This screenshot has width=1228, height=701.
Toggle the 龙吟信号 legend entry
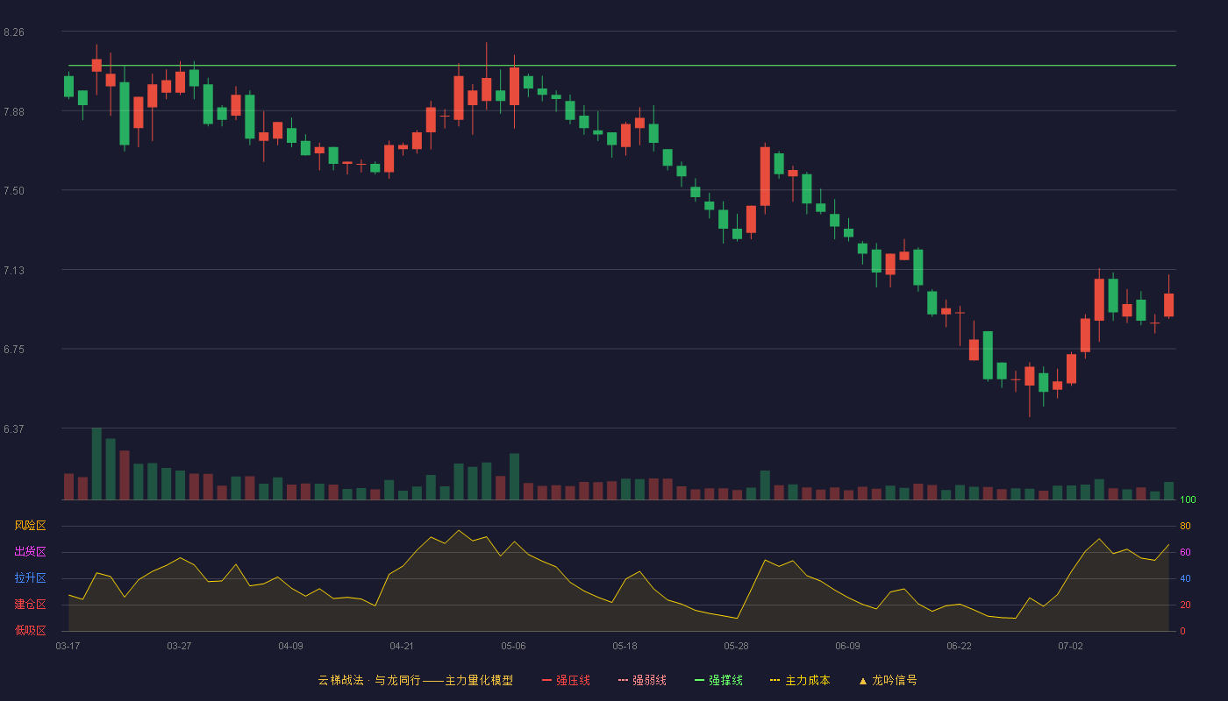tap(888, 680)
